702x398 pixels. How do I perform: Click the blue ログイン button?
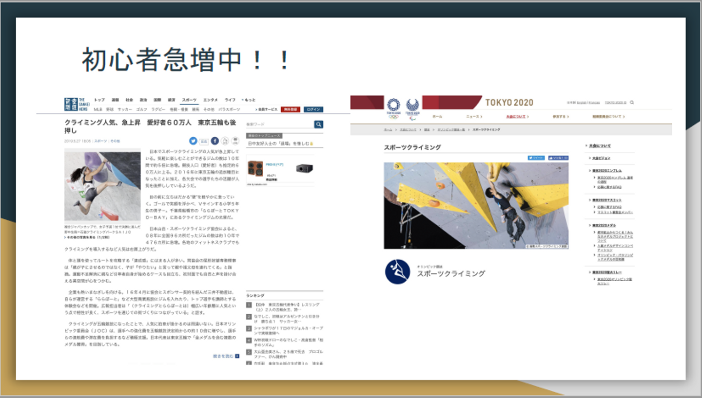point(313,109)
